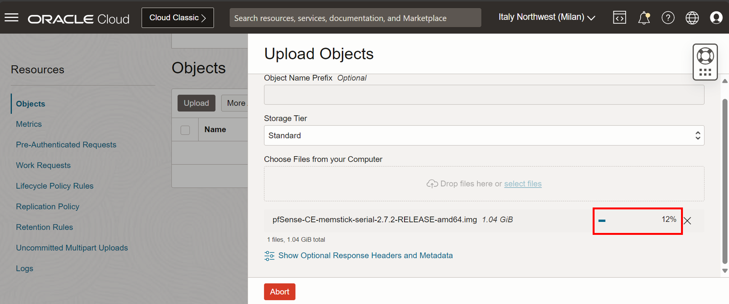Click the pfSense-CE-memstick file name

tap(374, 220)
